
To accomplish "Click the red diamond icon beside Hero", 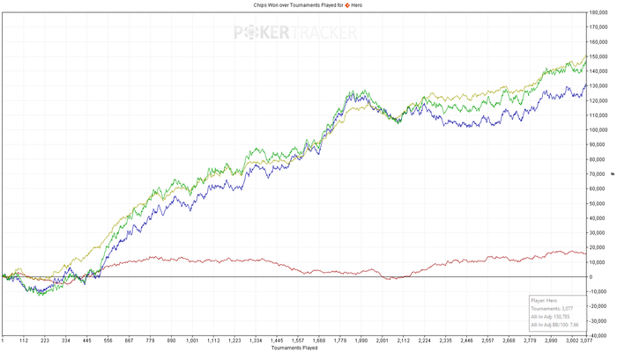I will (347, 5).
